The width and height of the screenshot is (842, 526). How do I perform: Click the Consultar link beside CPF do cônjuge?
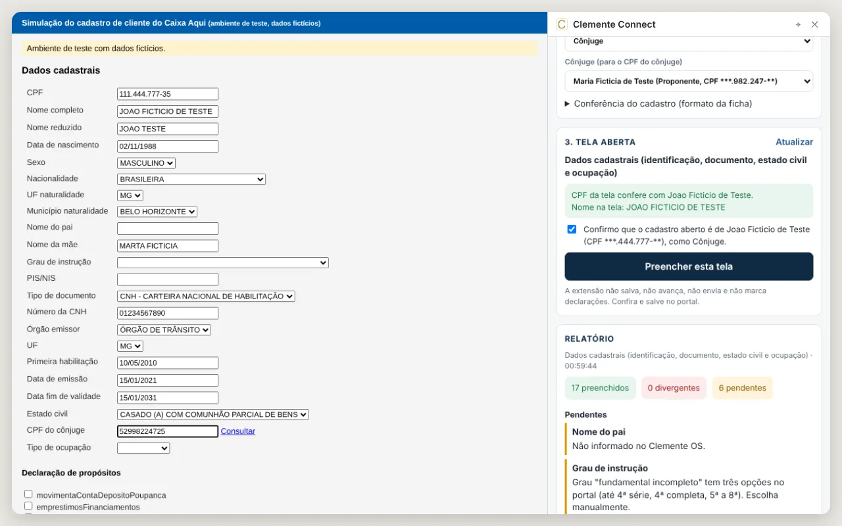pyautogui.click(x=238, y=431)
